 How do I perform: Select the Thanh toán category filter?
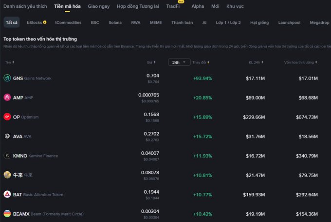point(182,22)
